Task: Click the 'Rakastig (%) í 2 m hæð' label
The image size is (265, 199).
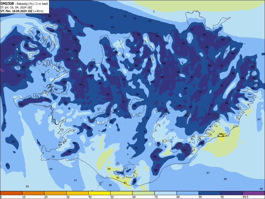Action: 32,4
